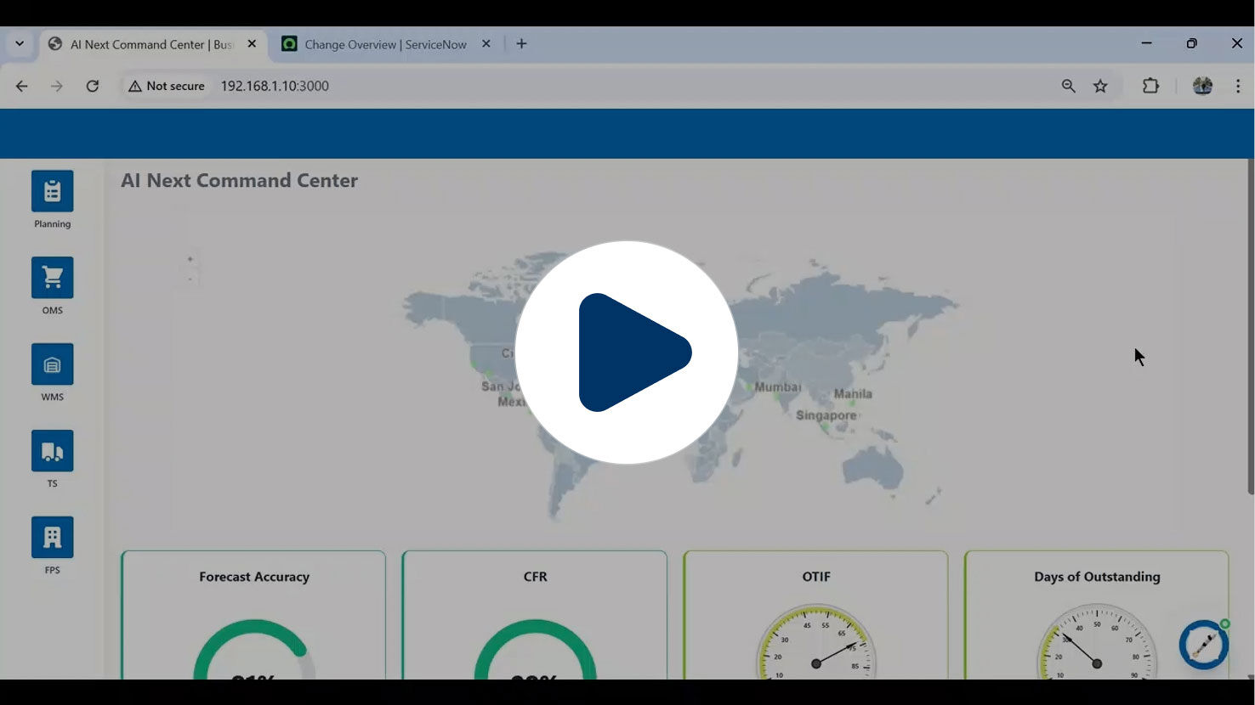Viewport: 1255px width, 705px height.
Task: Switch to Change Overview ServiceNow tab
Action: pos(386,44)
